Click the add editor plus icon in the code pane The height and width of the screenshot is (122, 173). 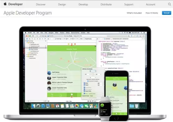[142, 39]
